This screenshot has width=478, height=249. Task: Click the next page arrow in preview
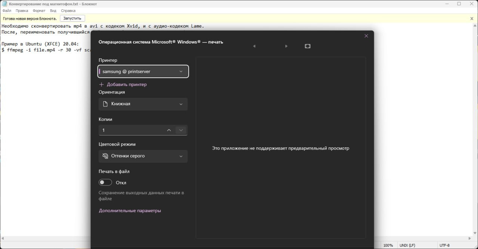[x=286, y=46]
